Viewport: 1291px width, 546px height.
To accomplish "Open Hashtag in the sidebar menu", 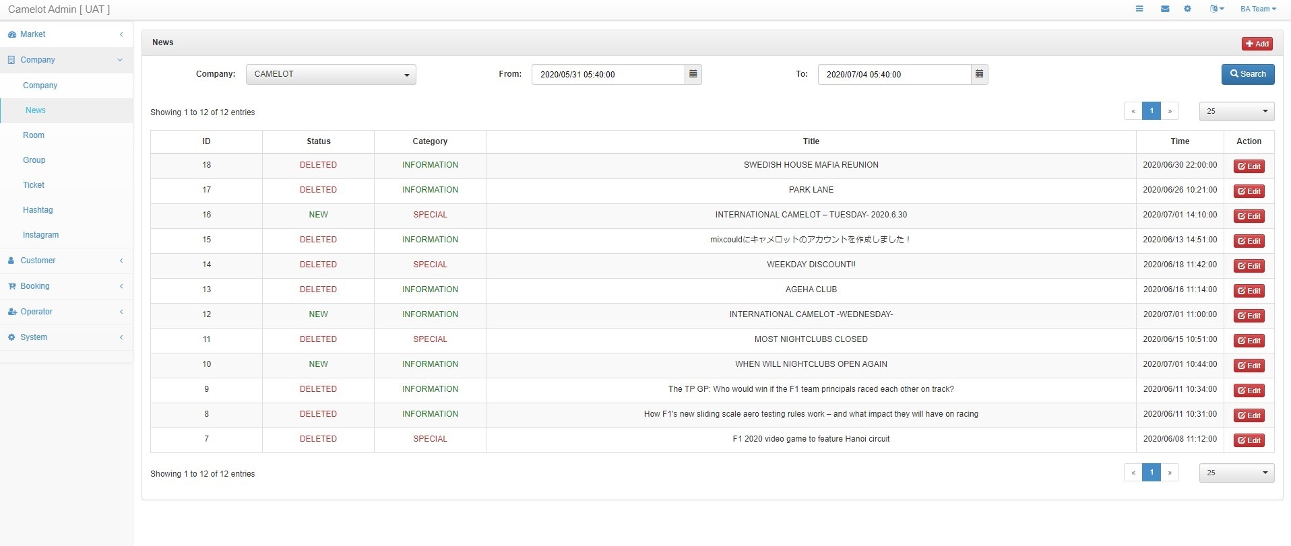I will click(x=38, y=210).
